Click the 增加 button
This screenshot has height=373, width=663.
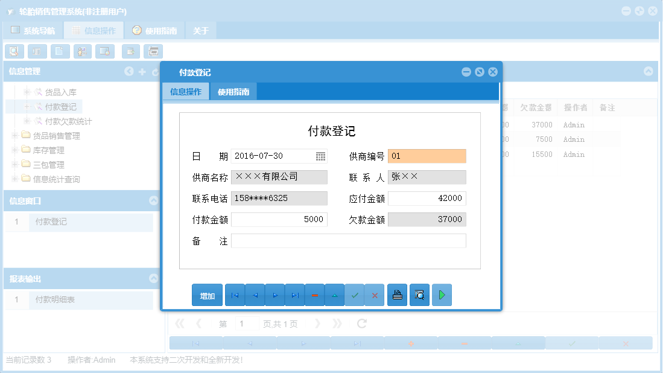(207, 295)
